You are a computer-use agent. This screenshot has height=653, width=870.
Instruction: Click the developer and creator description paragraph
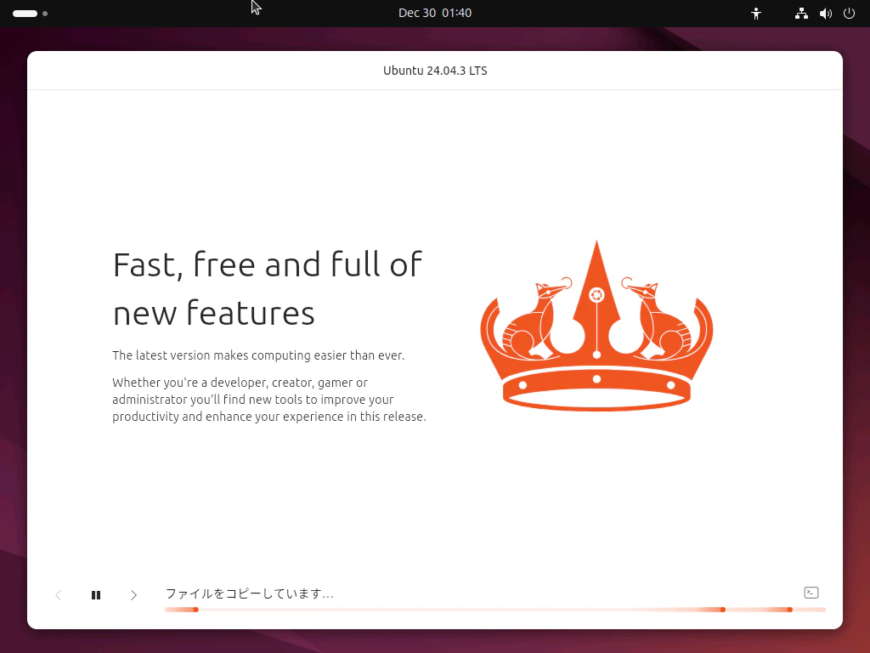[269, 400]
